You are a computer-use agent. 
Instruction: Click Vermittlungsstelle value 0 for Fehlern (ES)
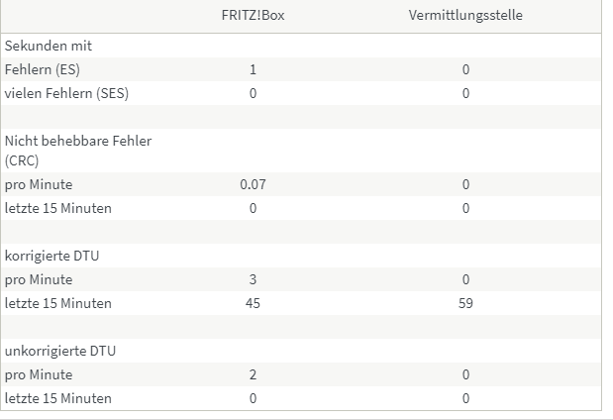pyautogui.click(x=465, y=69)
